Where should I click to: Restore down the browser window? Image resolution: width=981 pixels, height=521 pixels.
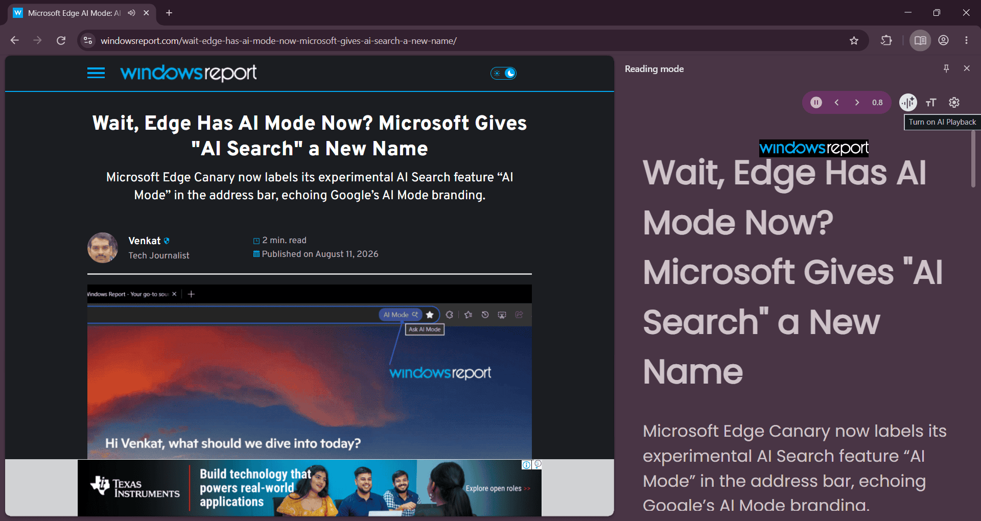[937, 13]
